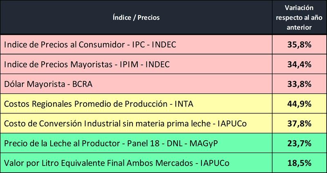Screen dimensions: 327x173
Task: Select the 44,9% value cell
Action: (x=299, y=104)
